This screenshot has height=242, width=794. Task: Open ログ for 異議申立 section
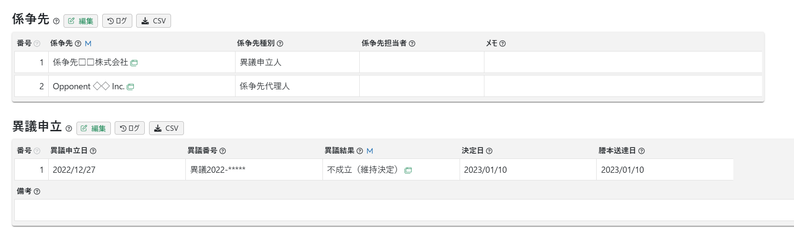pos(129,128)
